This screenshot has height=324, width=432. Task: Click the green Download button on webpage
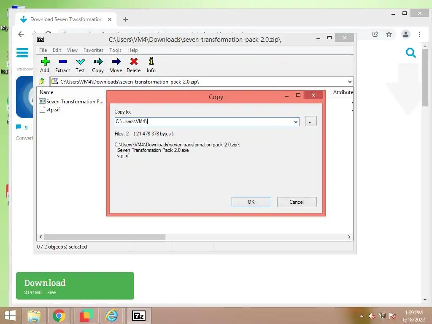pos(75,286)
